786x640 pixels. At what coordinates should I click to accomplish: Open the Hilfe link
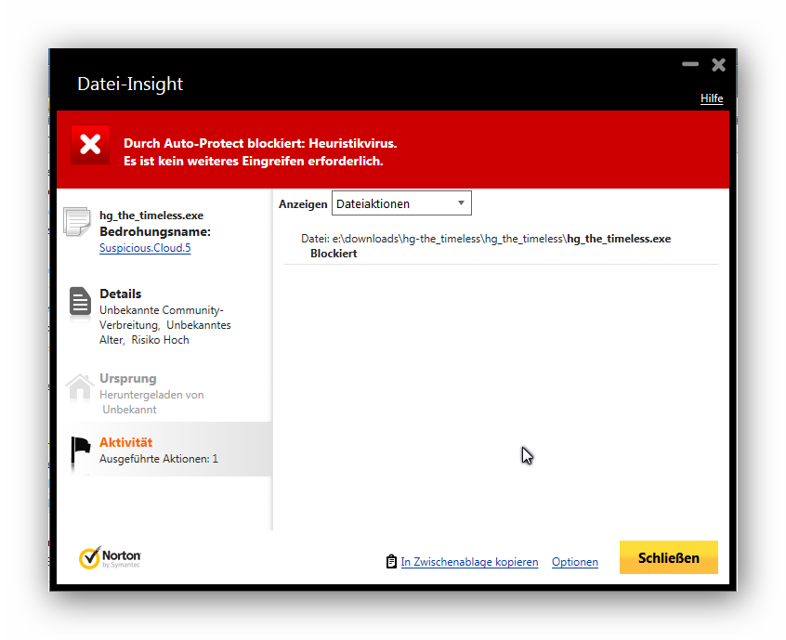point(712,98)
